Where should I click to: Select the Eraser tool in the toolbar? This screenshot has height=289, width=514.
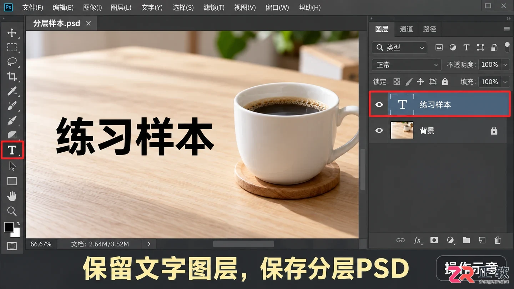(x=12, y=135)
